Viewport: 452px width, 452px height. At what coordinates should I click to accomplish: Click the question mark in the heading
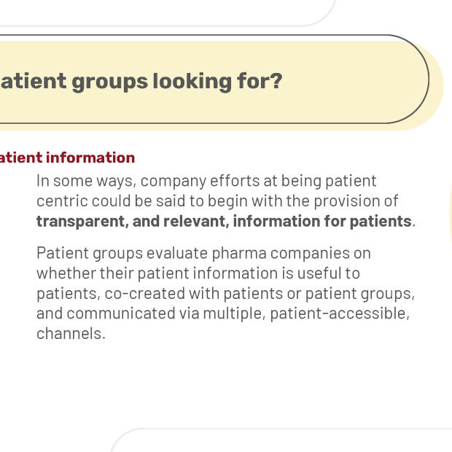pyautogui.click(x=277, y=81)
